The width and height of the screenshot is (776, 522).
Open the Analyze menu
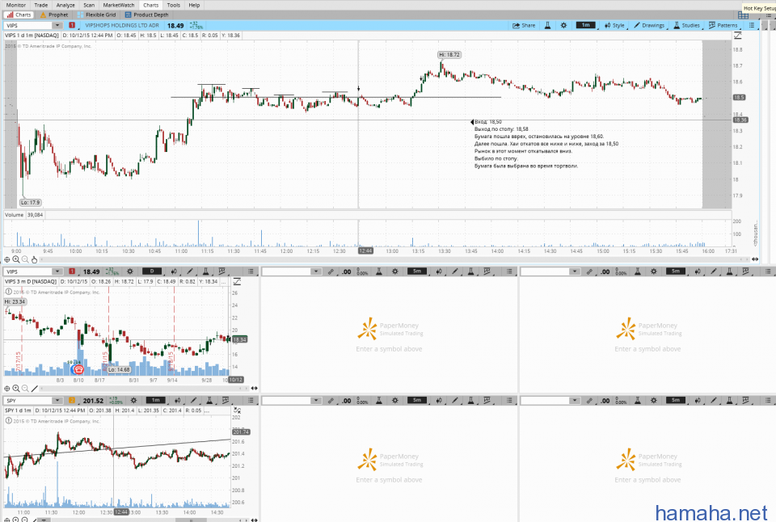click(65, 5)
